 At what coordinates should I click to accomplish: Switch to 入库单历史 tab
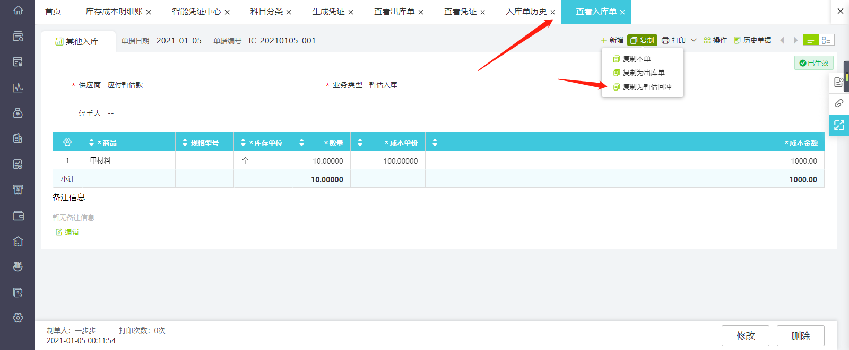point(526,12)
